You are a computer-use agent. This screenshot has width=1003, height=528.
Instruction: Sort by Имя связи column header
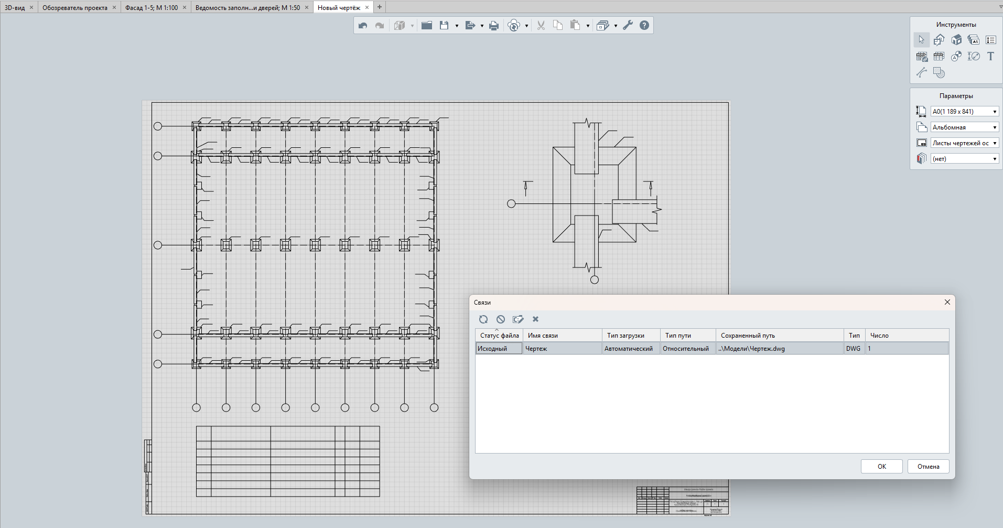point(562,336)
